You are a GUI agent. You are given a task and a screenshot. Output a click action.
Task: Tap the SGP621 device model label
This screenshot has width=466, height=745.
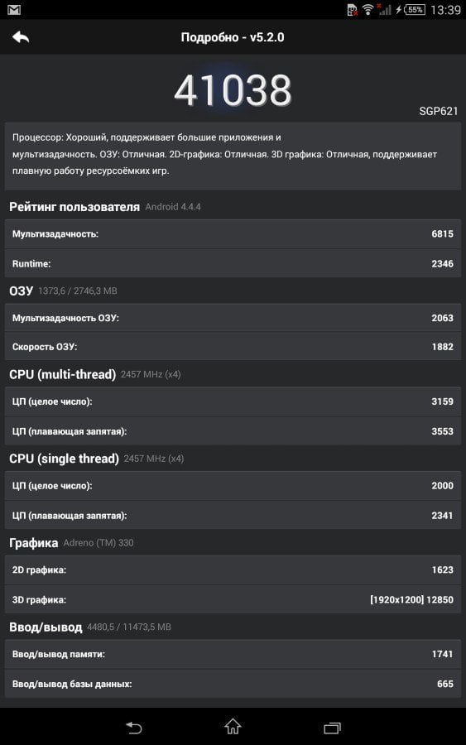[439, 111]
